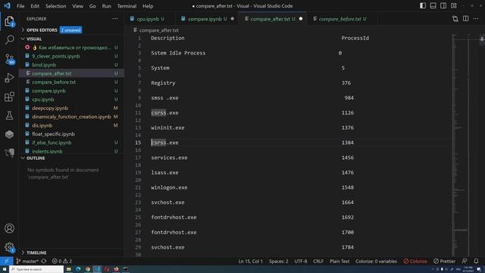Open the Terminal menu
This screenshot has height=273, width=485.
(x=127, y=6)
